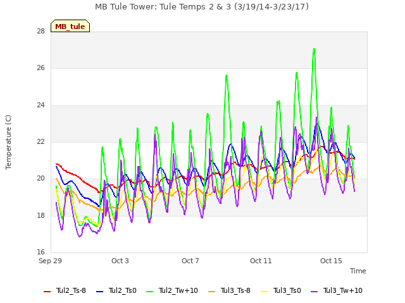The image size is (405, 303).
Task: Toggle the Tul3_Tw+10 legend label
Action: [343, 290]
